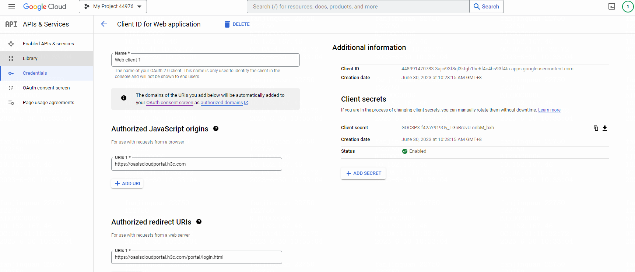Click the info icon in the domains notice
This screenshot has height=272, width=635.
(x=124, y=98)
